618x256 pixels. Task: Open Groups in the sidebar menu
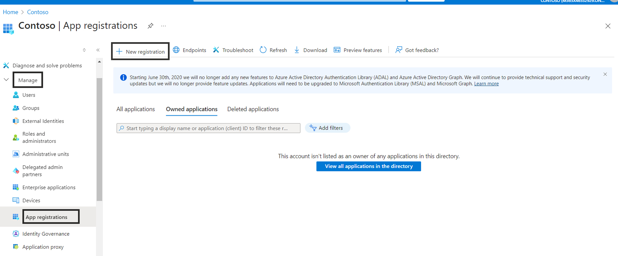point(31,108)
